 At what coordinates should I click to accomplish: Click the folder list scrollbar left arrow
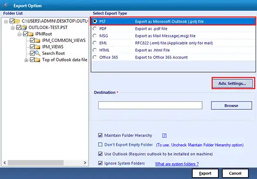coord(5,163)
